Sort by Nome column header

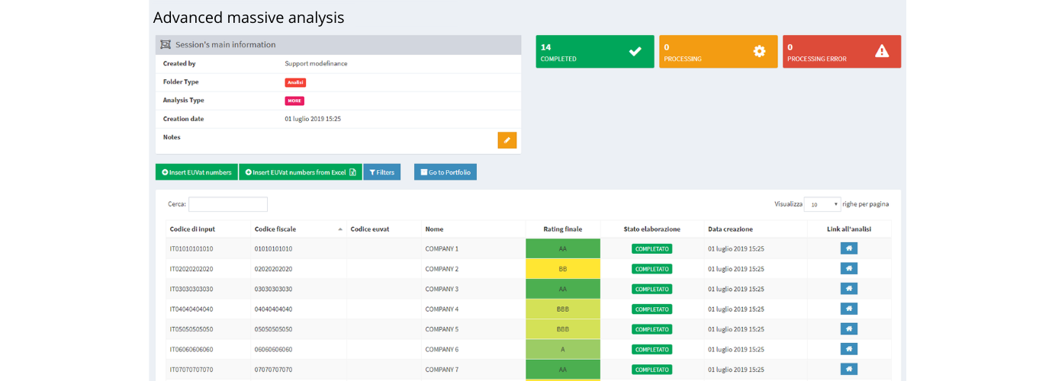click(x=473, y=229)
